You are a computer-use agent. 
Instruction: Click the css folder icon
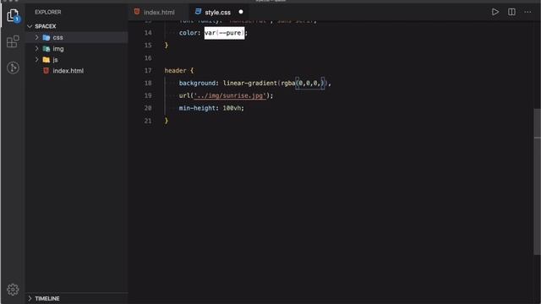46,37
